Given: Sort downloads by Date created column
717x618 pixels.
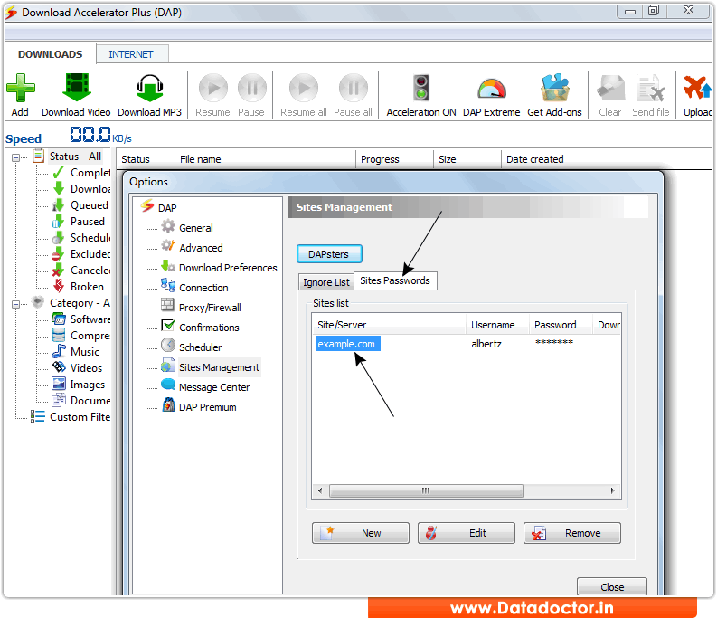Looking at the screenshot, I should [606, 159].
